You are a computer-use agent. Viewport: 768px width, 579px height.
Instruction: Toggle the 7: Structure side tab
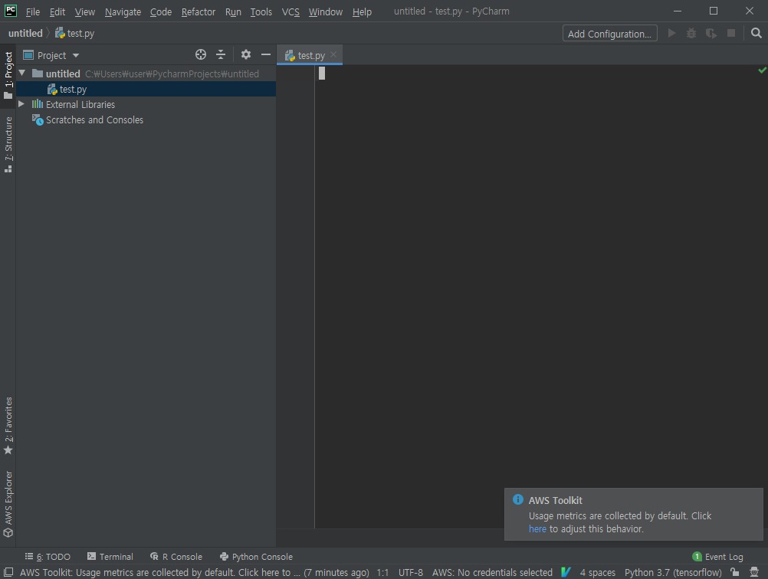tap(8, 145)
